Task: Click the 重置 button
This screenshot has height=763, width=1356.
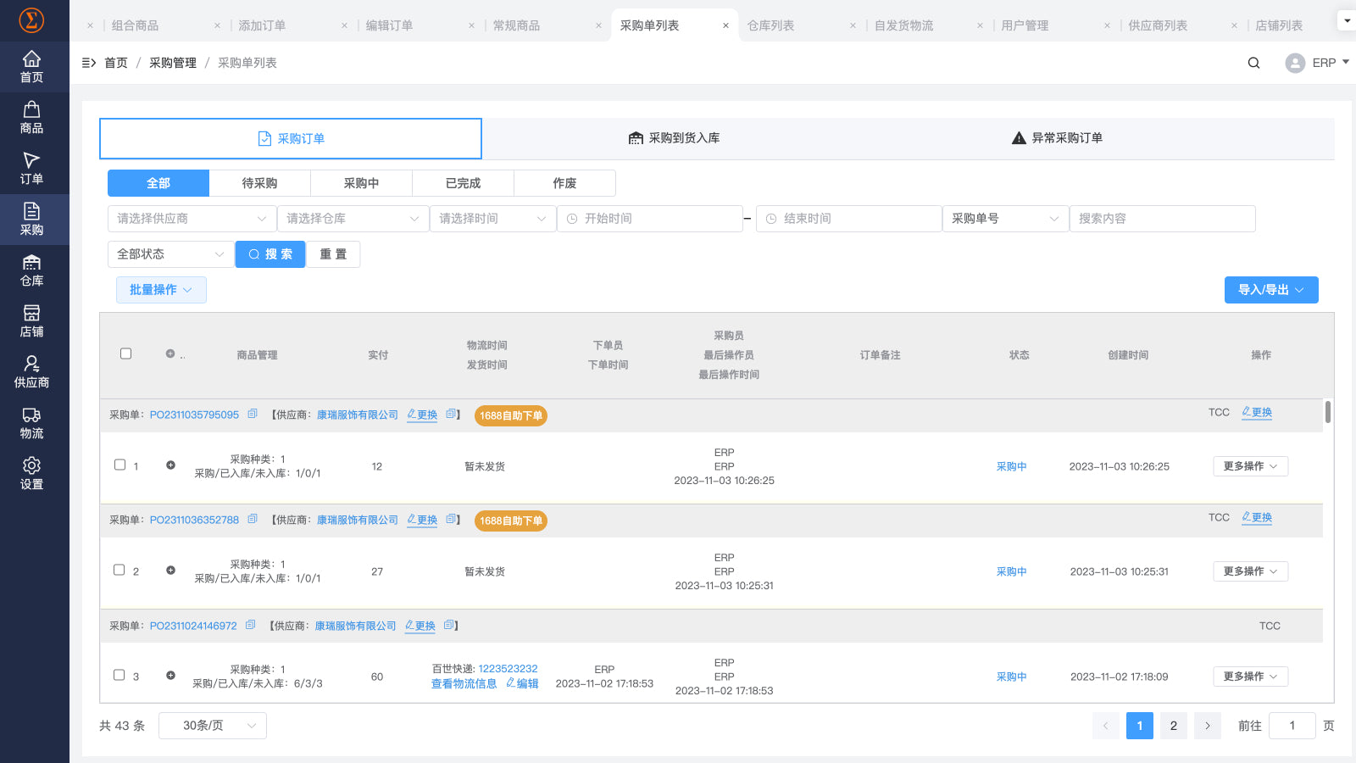Action: click(333, 254)
